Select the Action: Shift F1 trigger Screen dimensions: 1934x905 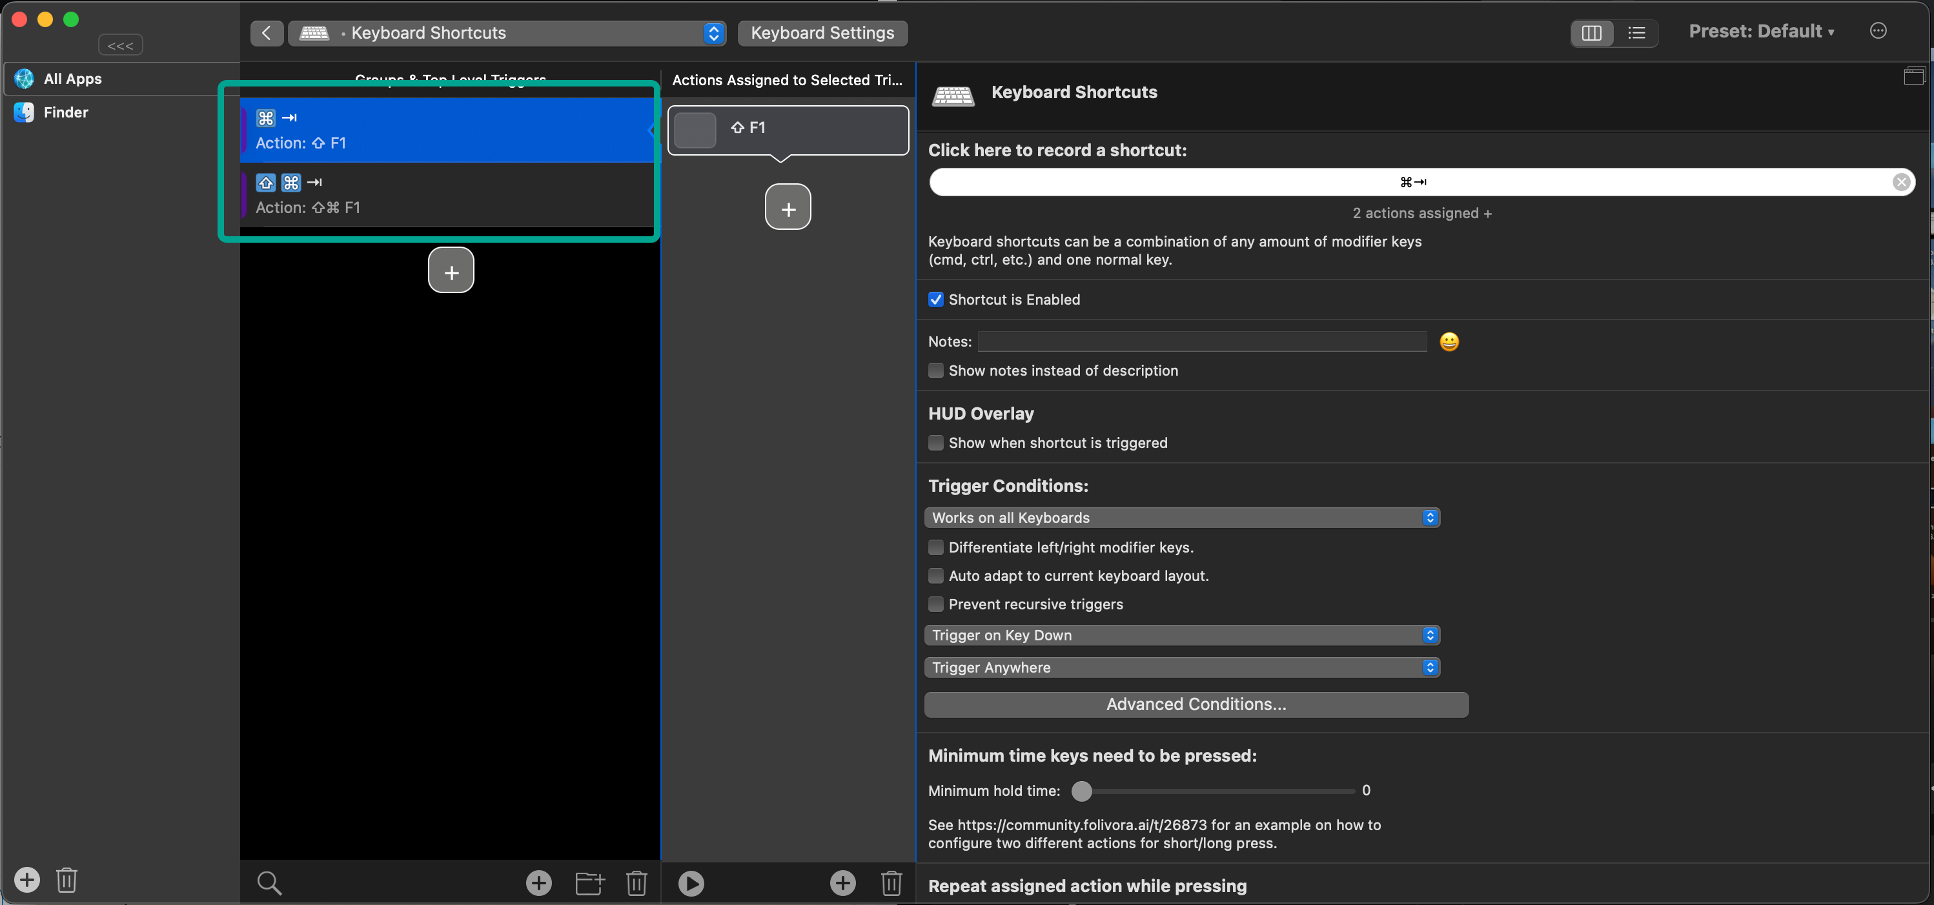448,130
